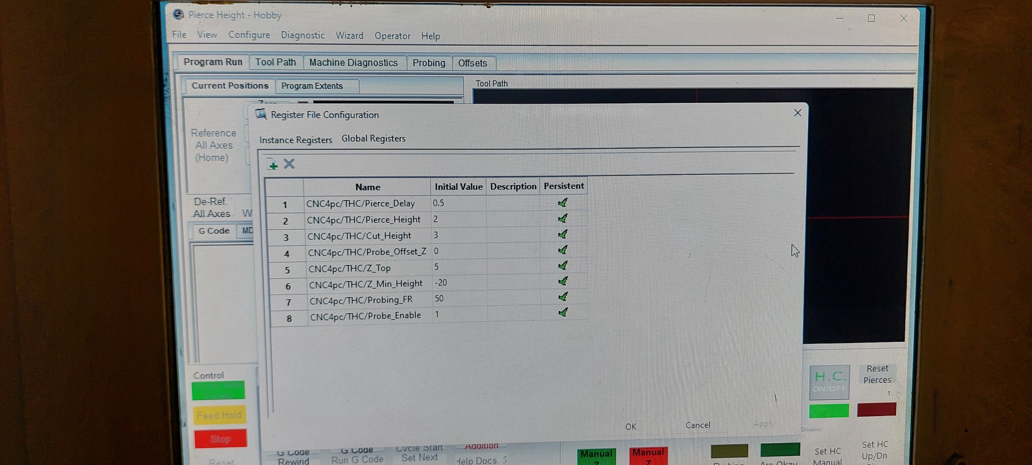Viewport: 1032px width, 465px height.
Task: Toggle Persistent check for Pierce_Delay register
Action: pos(563,203)
